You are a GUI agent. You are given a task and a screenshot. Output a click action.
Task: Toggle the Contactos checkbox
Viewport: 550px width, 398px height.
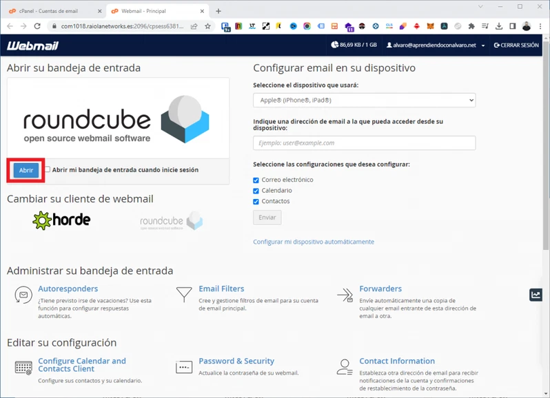(x=256, y=202)
